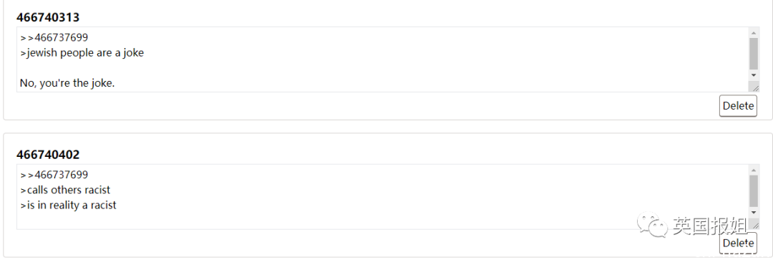Click the 466740402 post heading

pyautogui.click(x=48, y=155)
